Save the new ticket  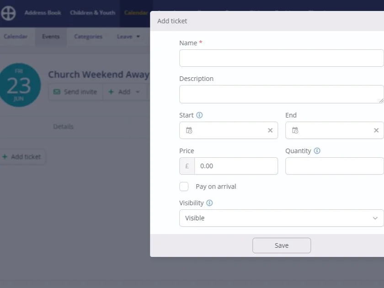[282, 245]
